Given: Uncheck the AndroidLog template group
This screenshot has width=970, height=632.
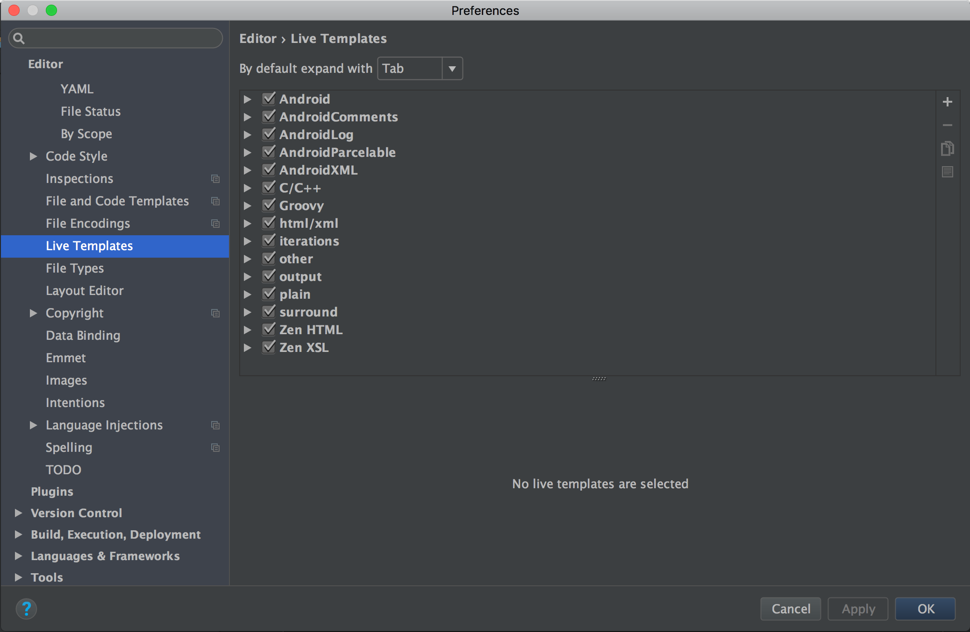Looking at the screenshot, I should (269, 134).
